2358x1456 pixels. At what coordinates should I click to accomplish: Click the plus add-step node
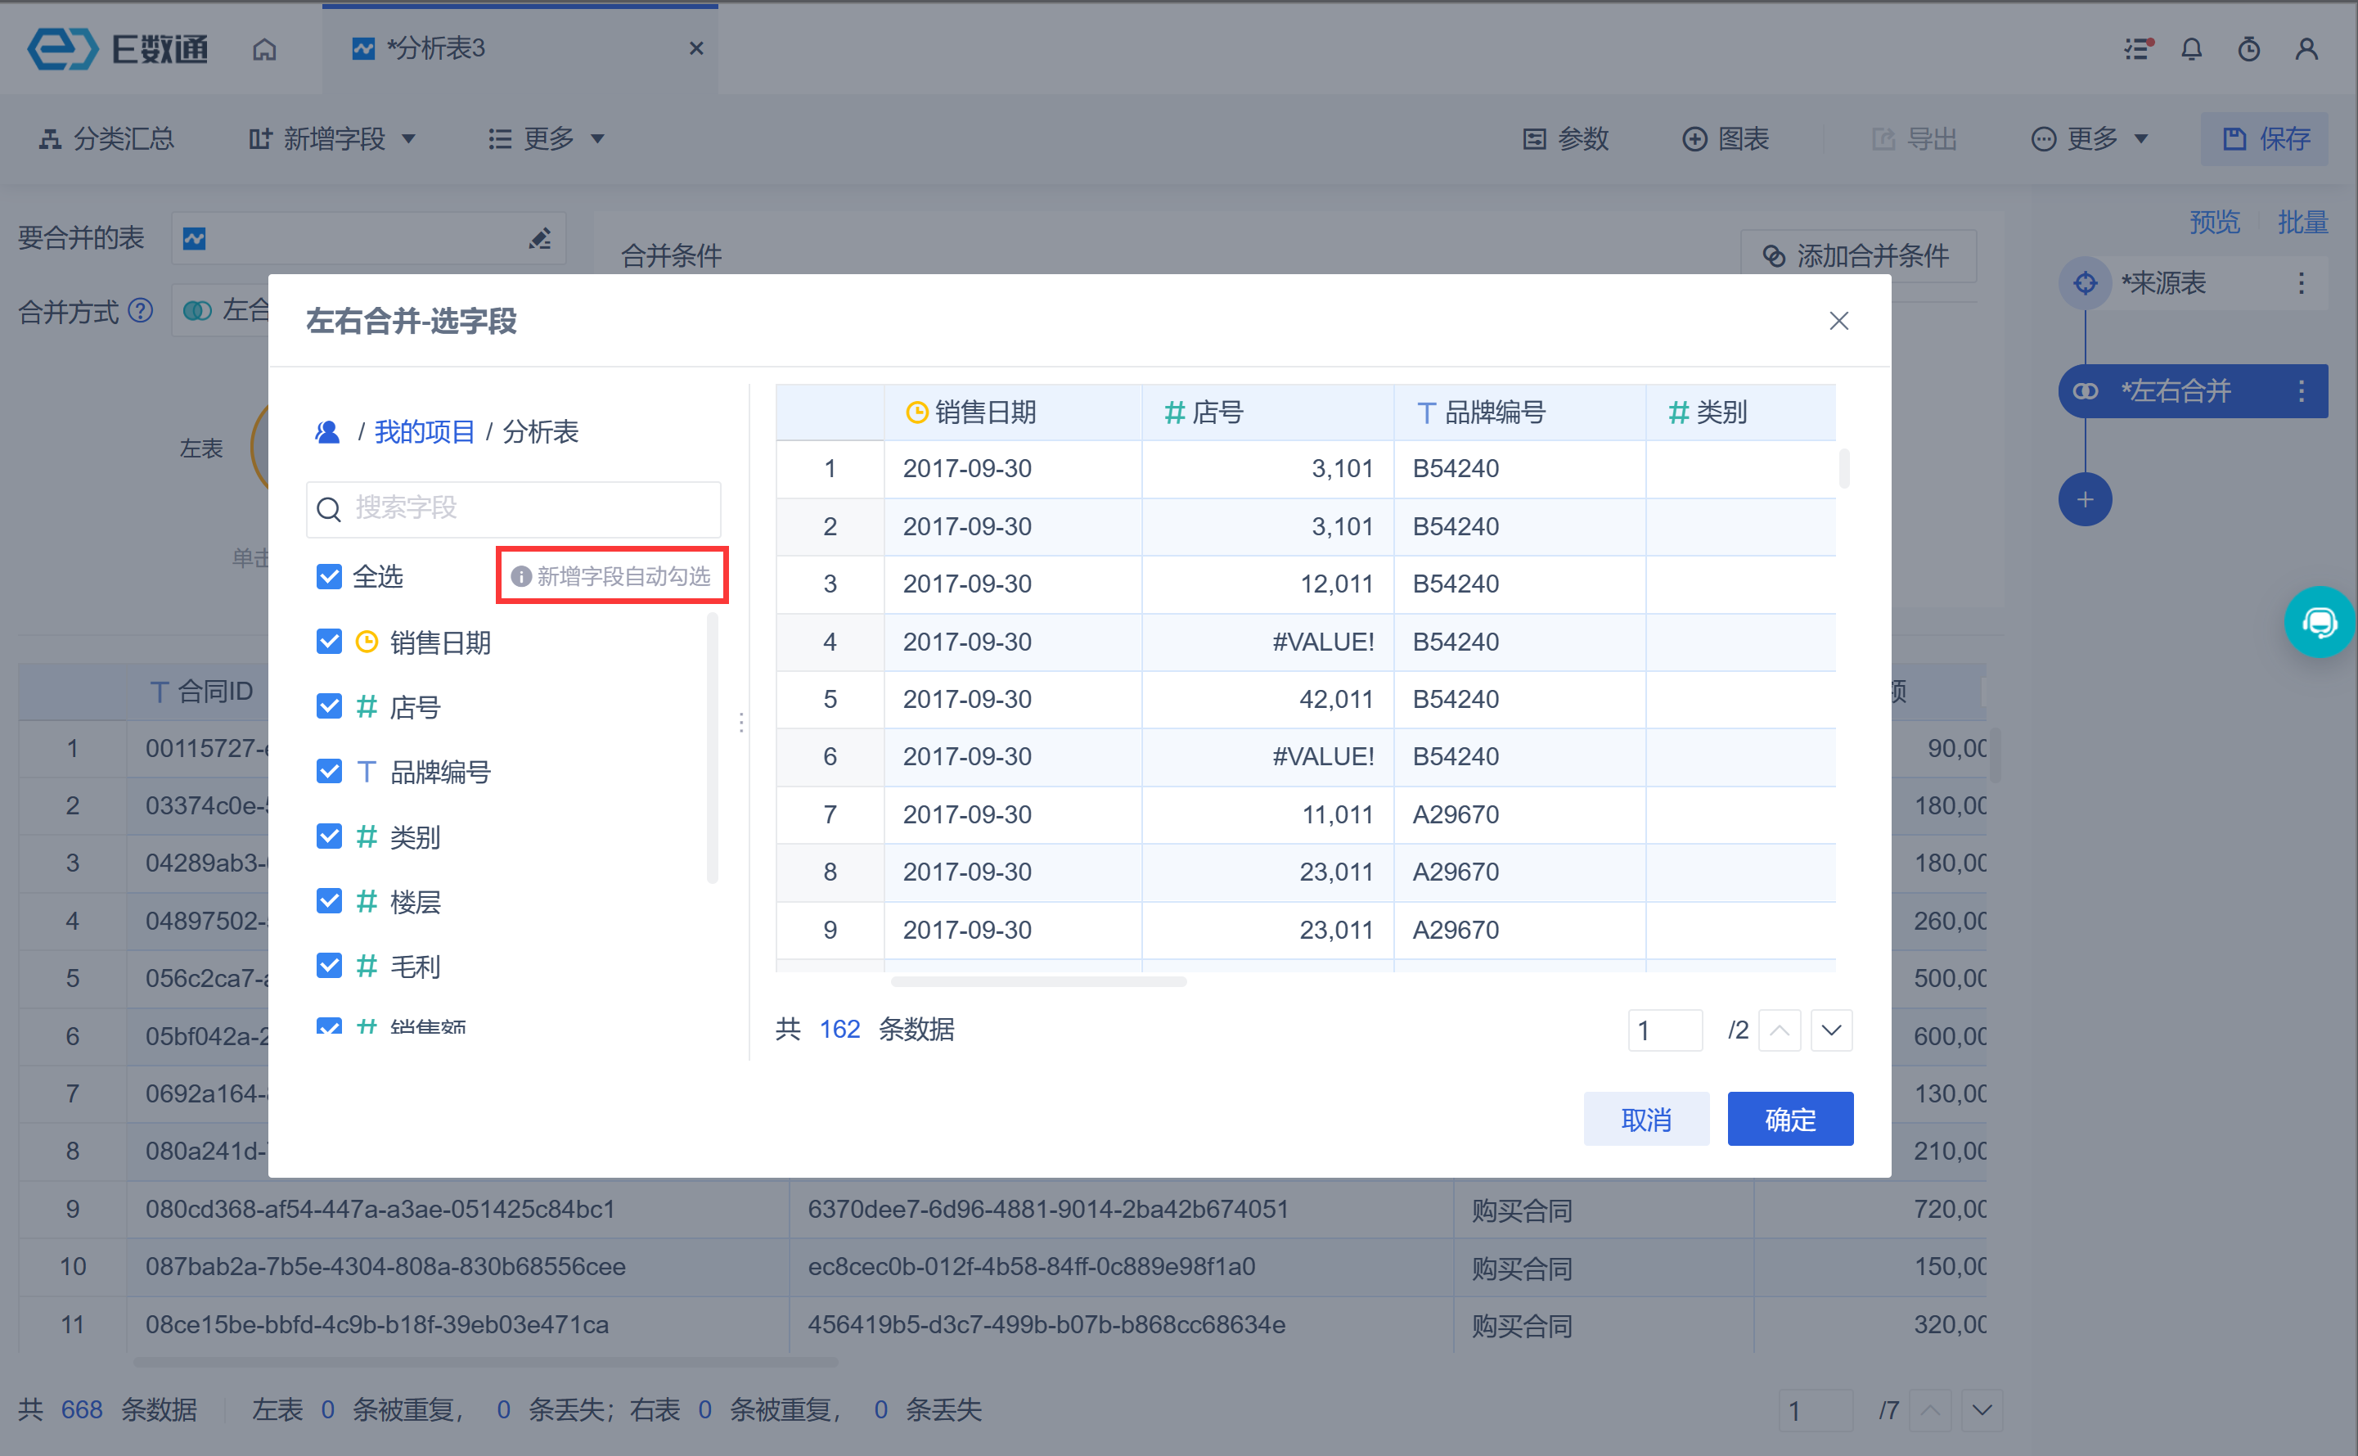[2085, 500]
